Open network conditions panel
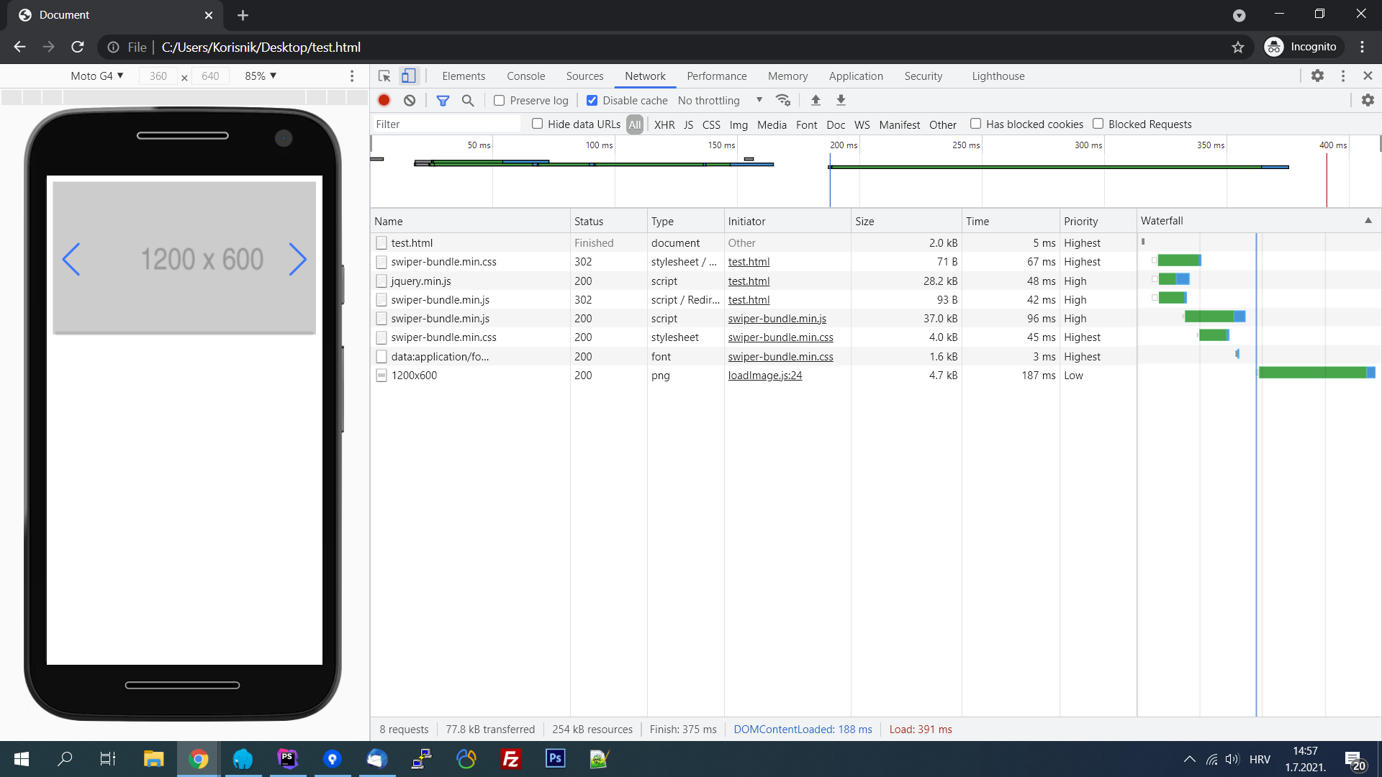 pyautogui.click(x=784, y=100)
